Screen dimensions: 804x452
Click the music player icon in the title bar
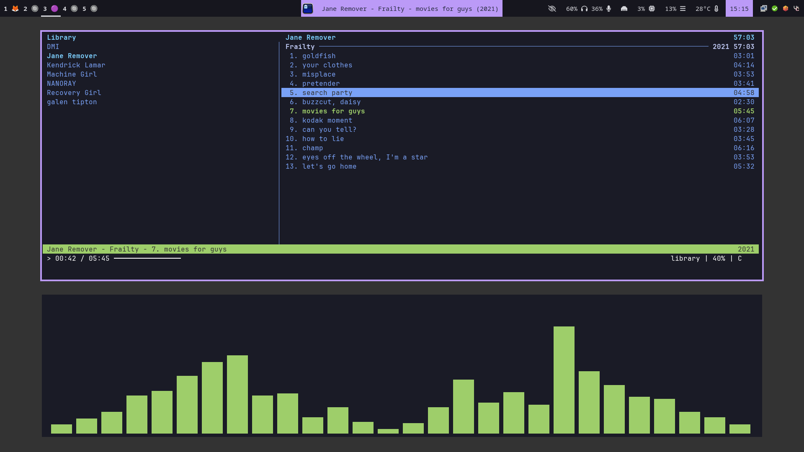tap(308, 8)
